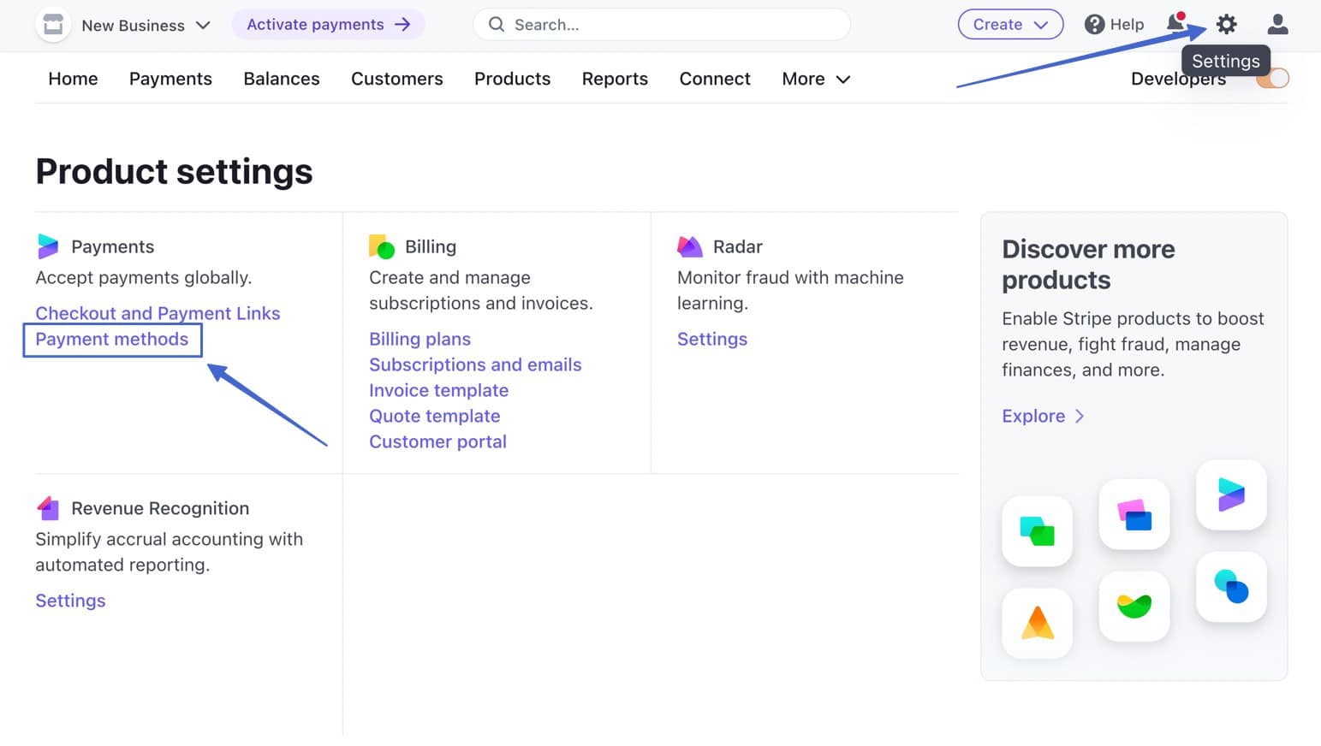Click the profile avatar icon
Screen dimensions: 1321x746
(x=1277, y=24)
